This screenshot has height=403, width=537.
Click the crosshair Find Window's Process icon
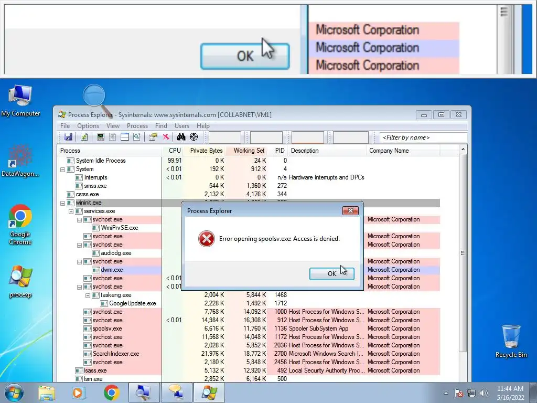pos(194,137)
